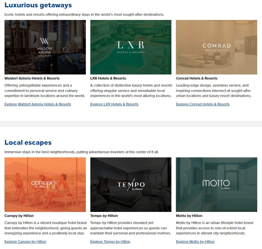The image size is (262, 249).
Task: Click the Local escapes heading
Action: [x=28, y=142]
